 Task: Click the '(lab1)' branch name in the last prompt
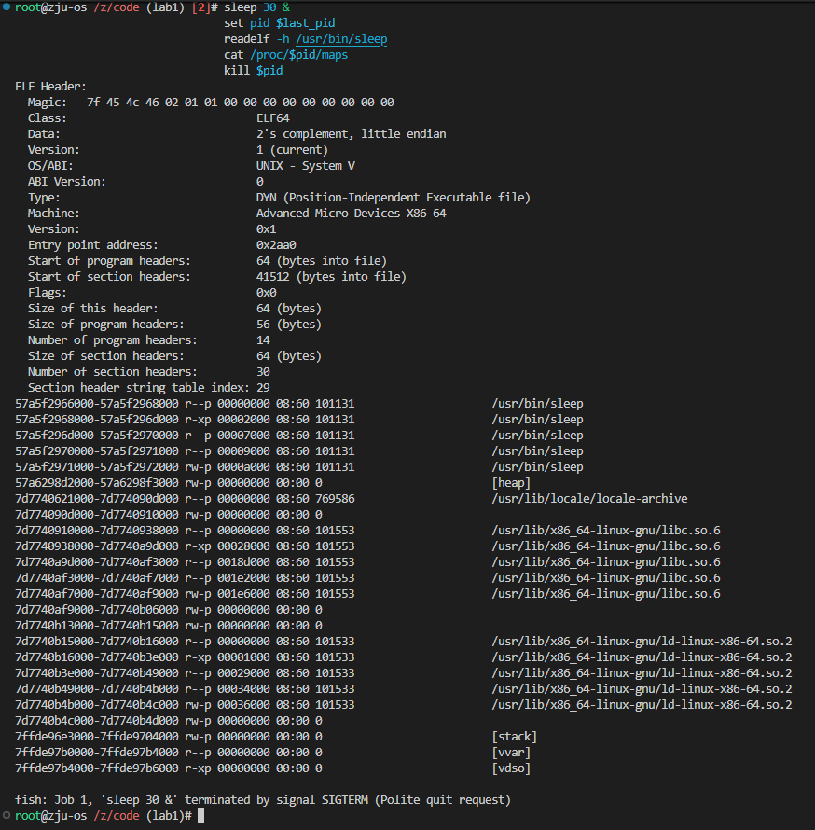click(165, 816)
